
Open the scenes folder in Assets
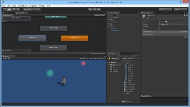tap(114, 69)
